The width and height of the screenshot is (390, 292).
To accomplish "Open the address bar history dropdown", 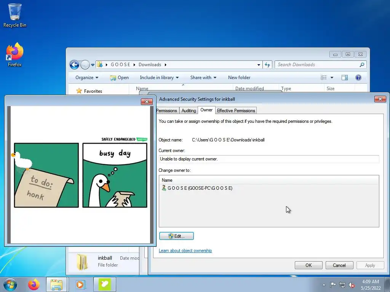I will point(259,65).
